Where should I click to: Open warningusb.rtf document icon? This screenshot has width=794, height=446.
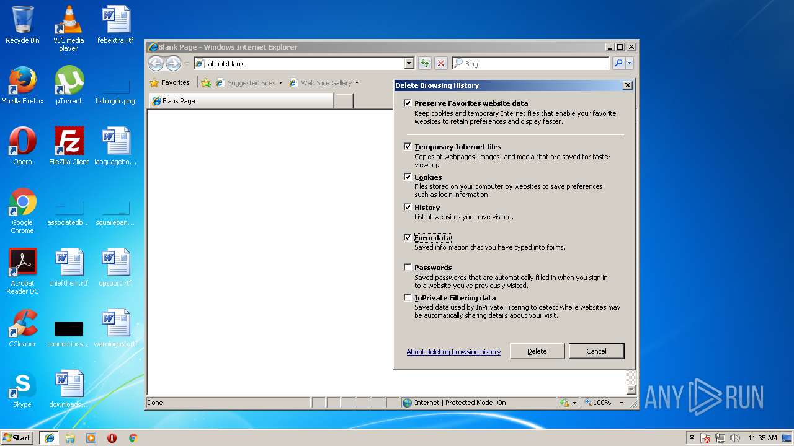pyautogui.click(x=115, y=328)
